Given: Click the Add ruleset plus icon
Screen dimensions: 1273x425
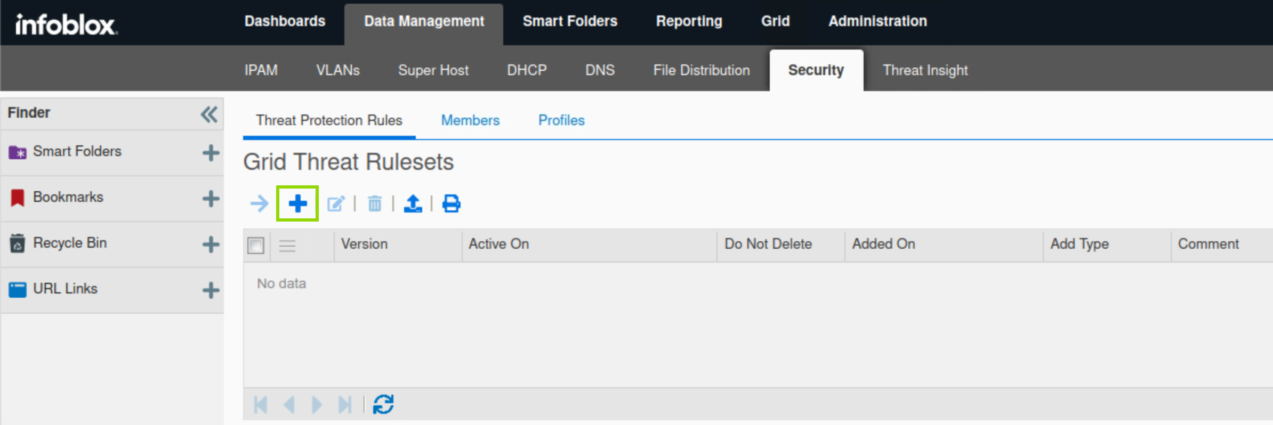Looking at the screenshot, I should click(297, 203).
